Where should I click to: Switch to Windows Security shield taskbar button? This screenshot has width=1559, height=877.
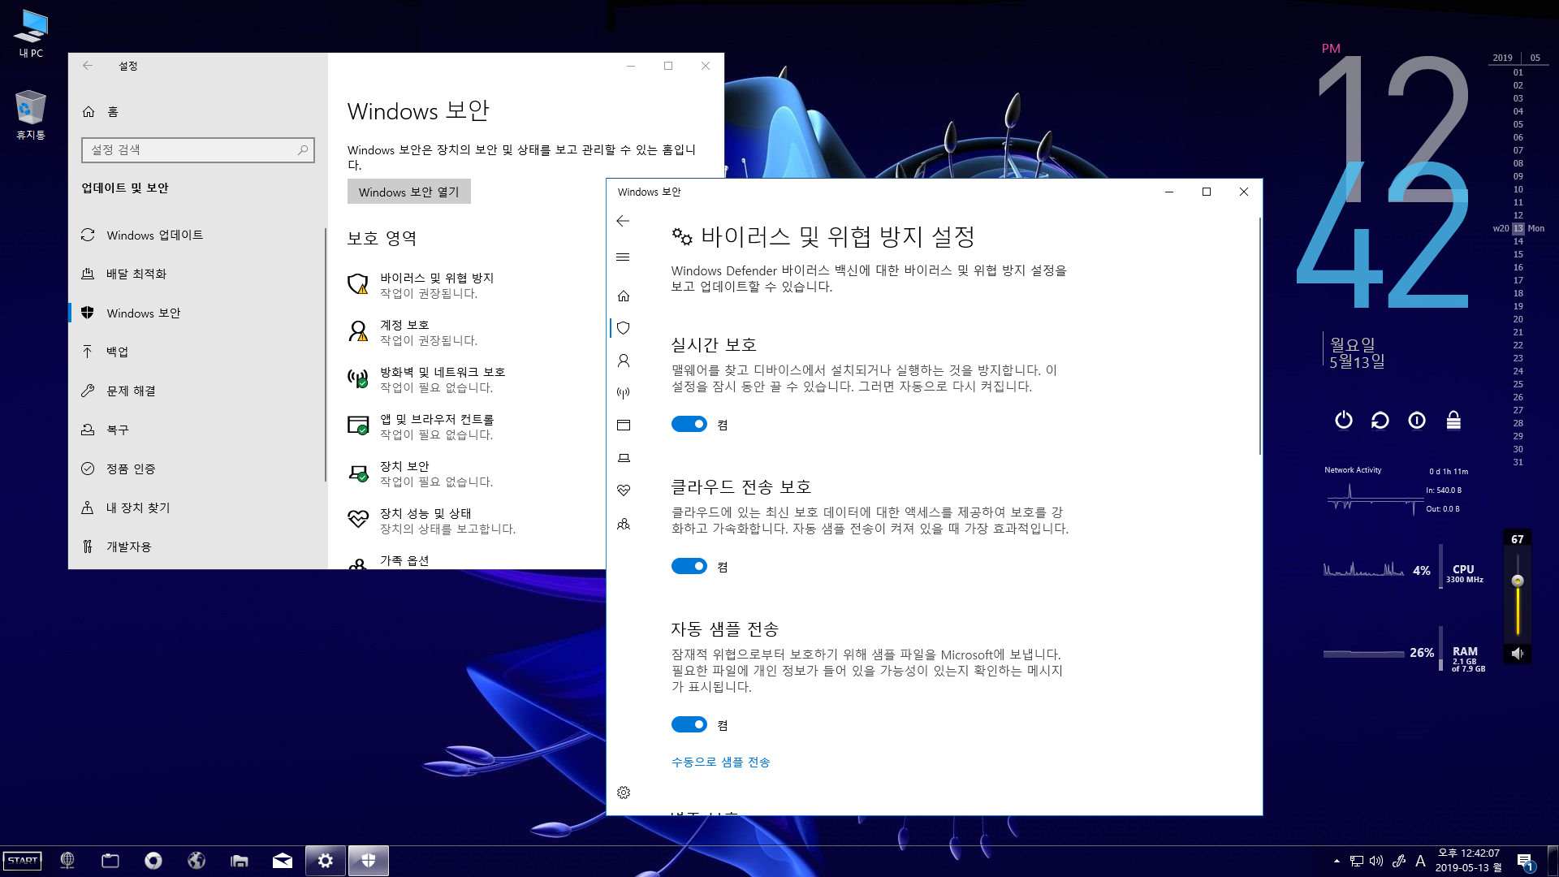click(369, 861)
